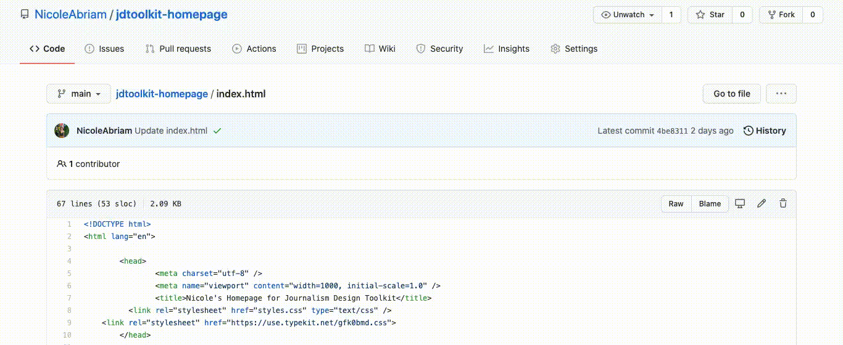The image size is (843, 345).
Task: Click the repository book icon
Action: (x=25, y=14)
